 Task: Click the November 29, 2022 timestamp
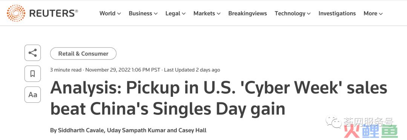(x=123, y=70)
